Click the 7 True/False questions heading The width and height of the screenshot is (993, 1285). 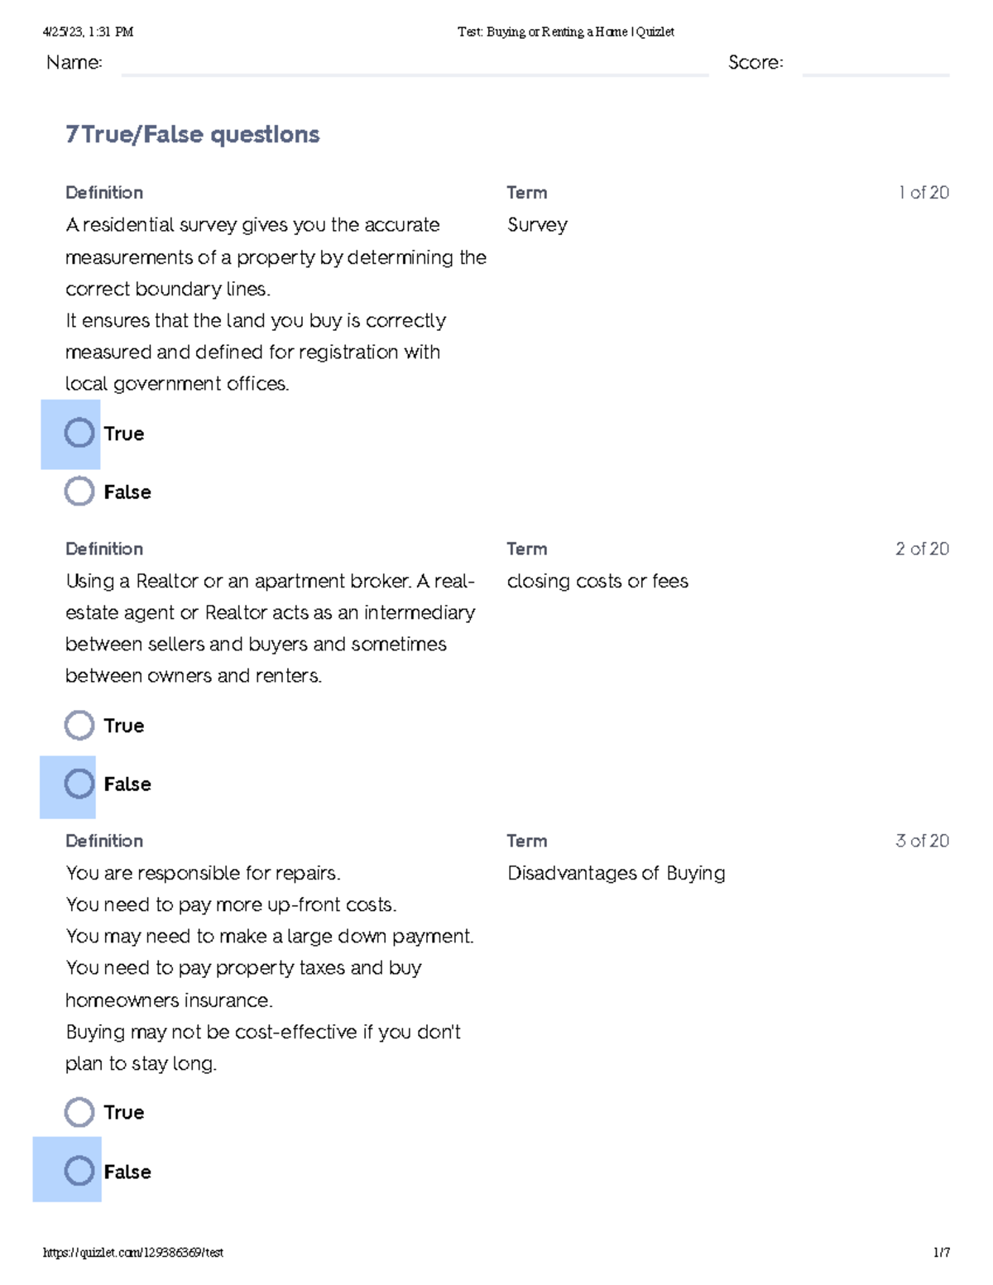192,134
